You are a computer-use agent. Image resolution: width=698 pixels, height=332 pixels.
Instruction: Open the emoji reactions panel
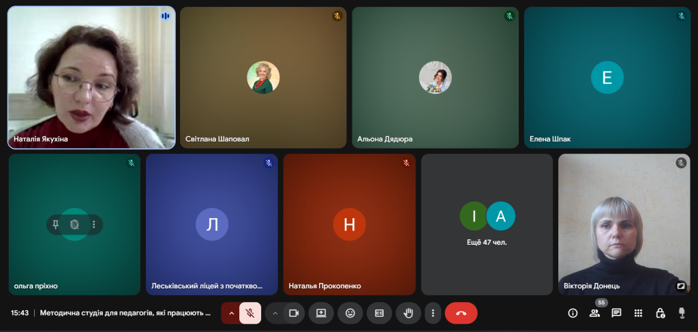[350, 313]
